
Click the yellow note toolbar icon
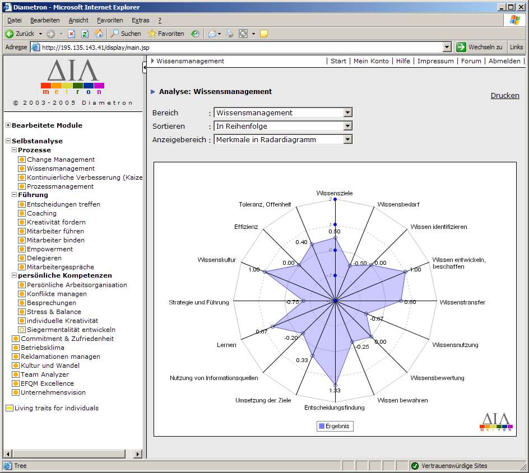click(x=264, y=34)
